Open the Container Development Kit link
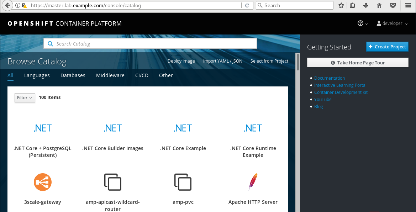Image resolution: width=416 pixels, height=212 pixels. click(x=341, y=92)
